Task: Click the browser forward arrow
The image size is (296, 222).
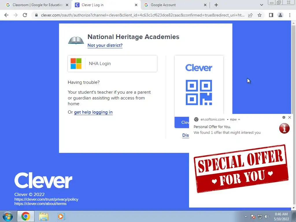Action: pyautogui.click(x=16, y=15)
